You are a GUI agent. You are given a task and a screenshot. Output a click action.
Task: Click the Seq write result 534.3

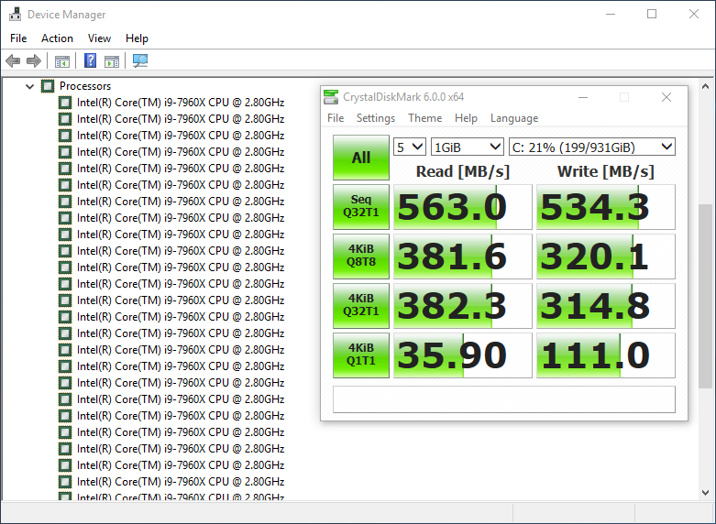tap(605, 207)
